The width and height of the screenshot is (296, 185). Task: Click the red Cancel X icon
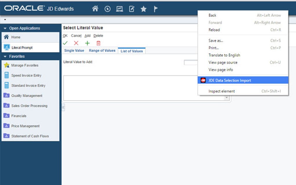76,42
